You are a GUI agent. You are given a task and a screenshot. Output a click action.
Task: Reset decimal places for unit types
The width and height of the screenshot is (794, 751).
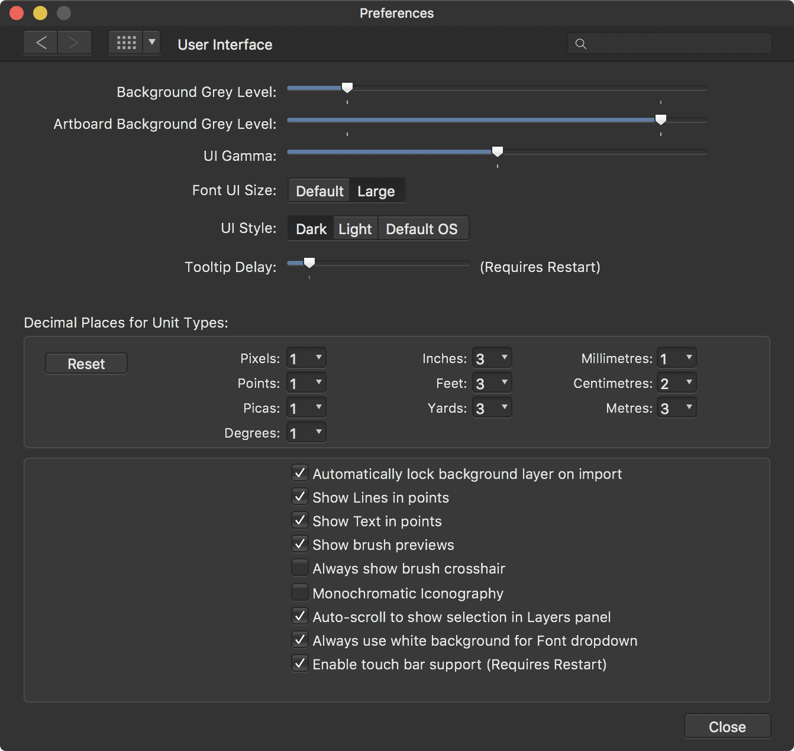[86, 364]
